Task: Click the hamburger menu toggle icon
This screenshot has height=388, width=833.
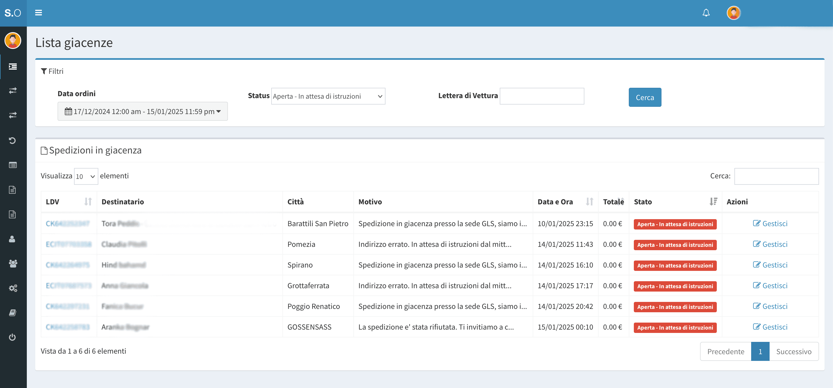Action: coord(39,13)
